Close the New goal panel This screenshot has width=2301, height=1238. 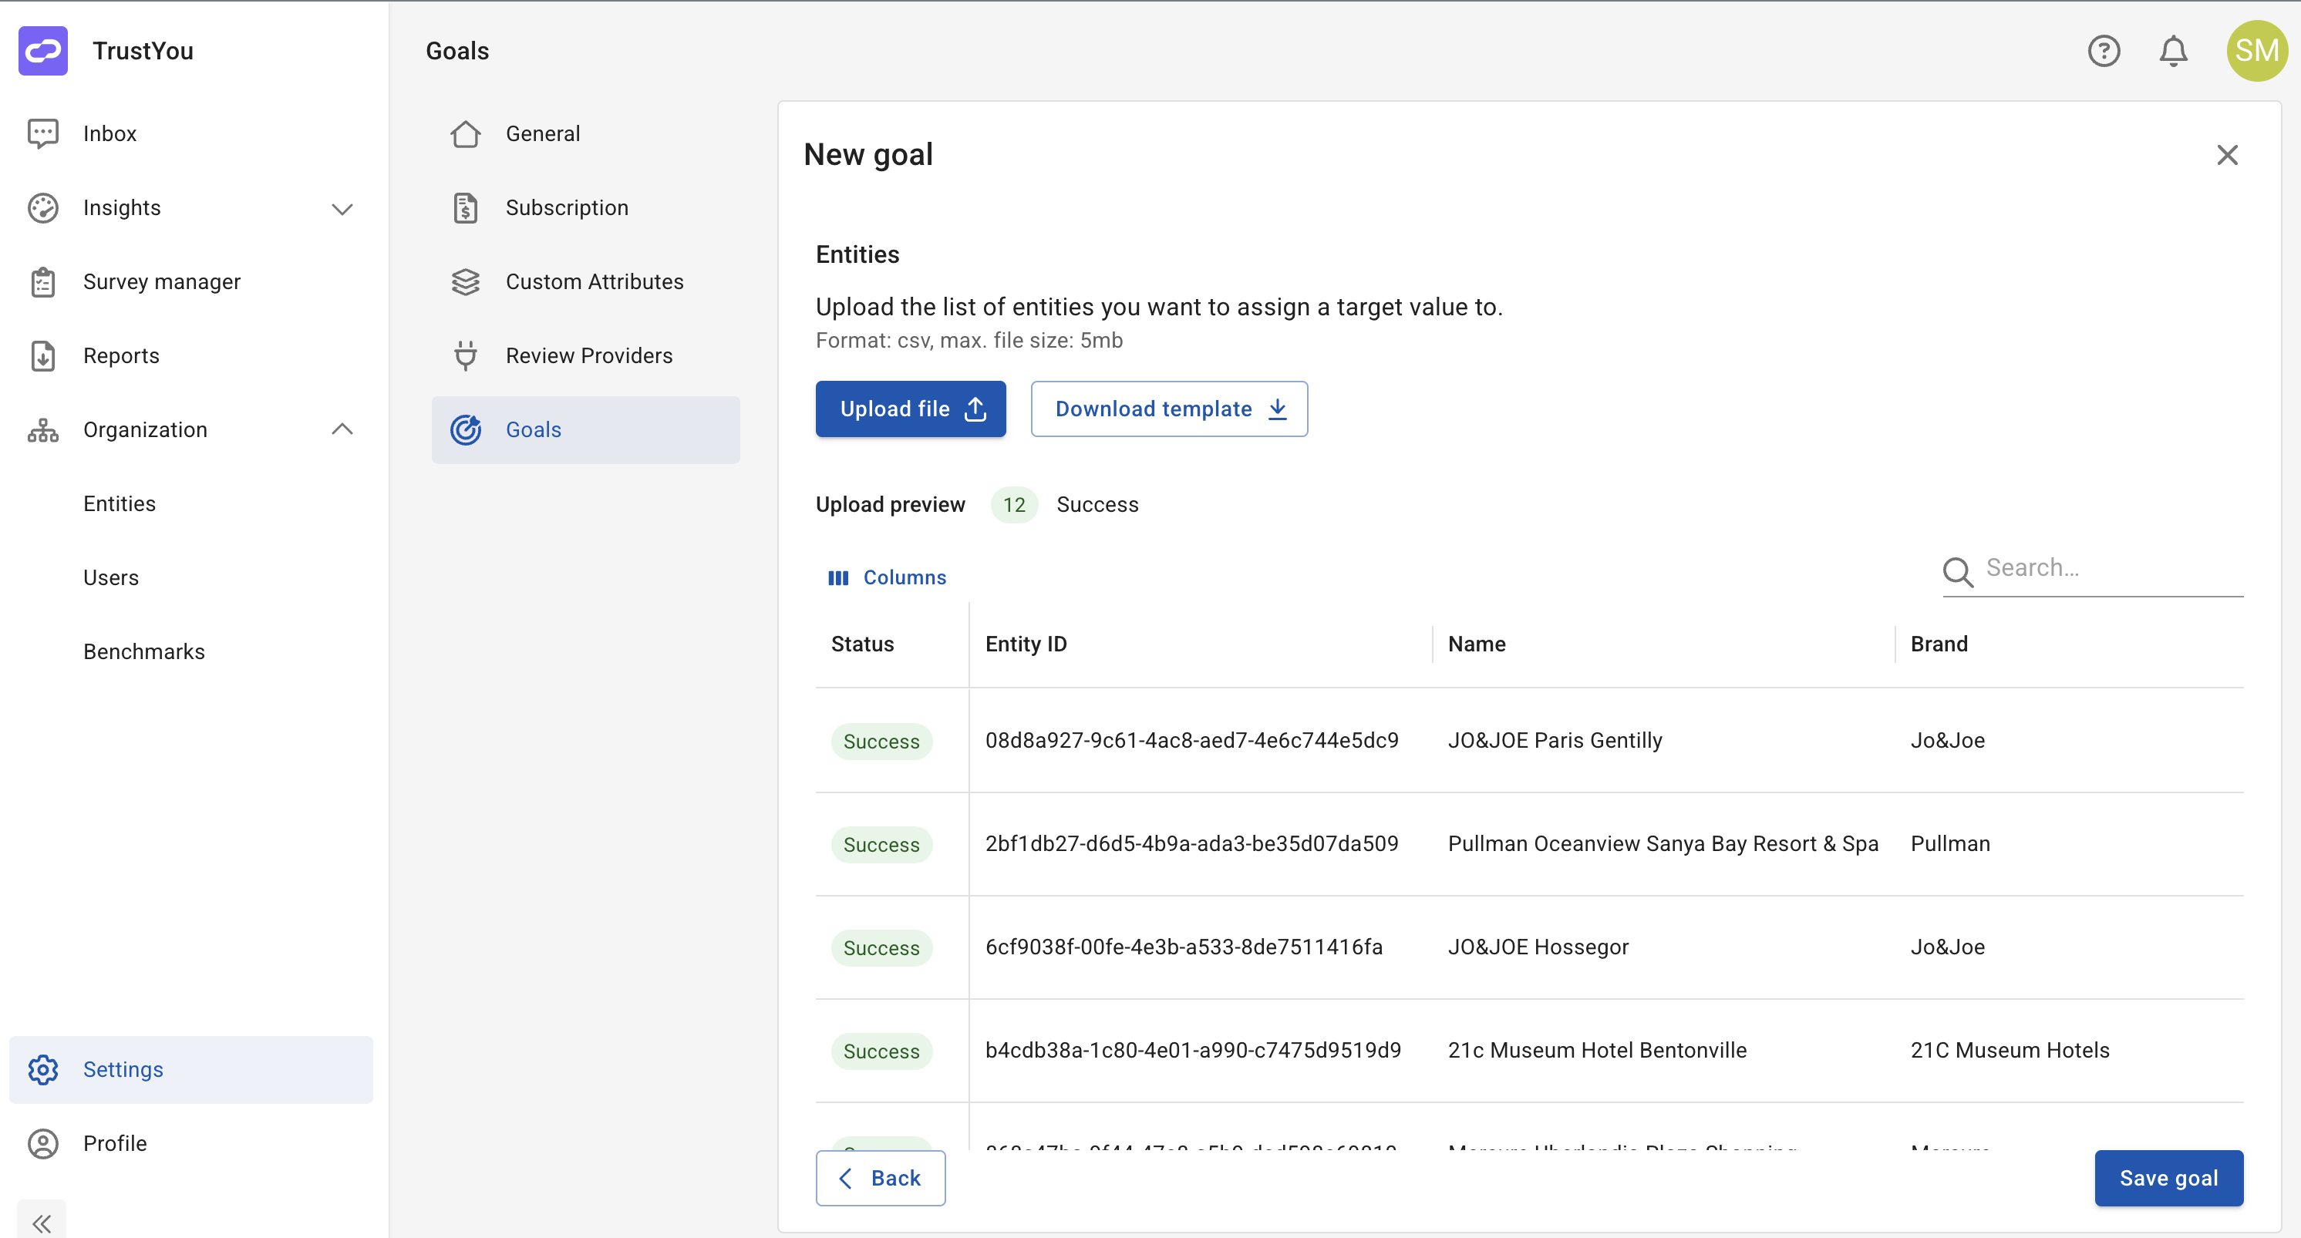pyautogui.click(x=2227, y=154)
